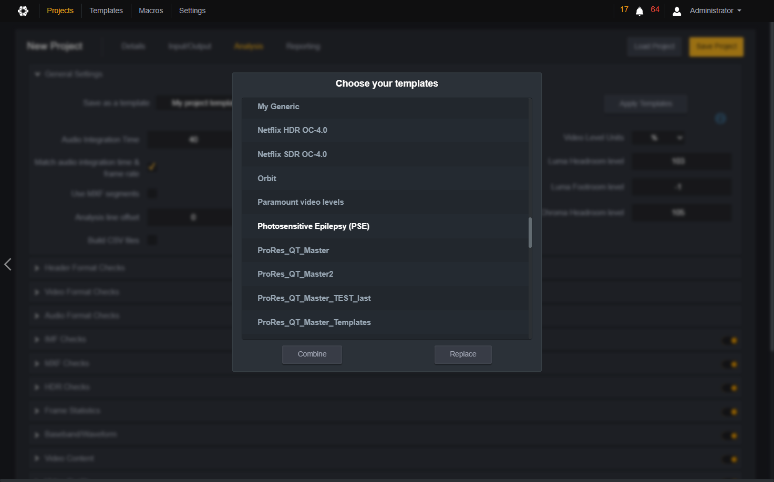The image size is (774, 482).
Task: Select ProRes_QT_Master_Templates template
Action: (x=385, y=322)
